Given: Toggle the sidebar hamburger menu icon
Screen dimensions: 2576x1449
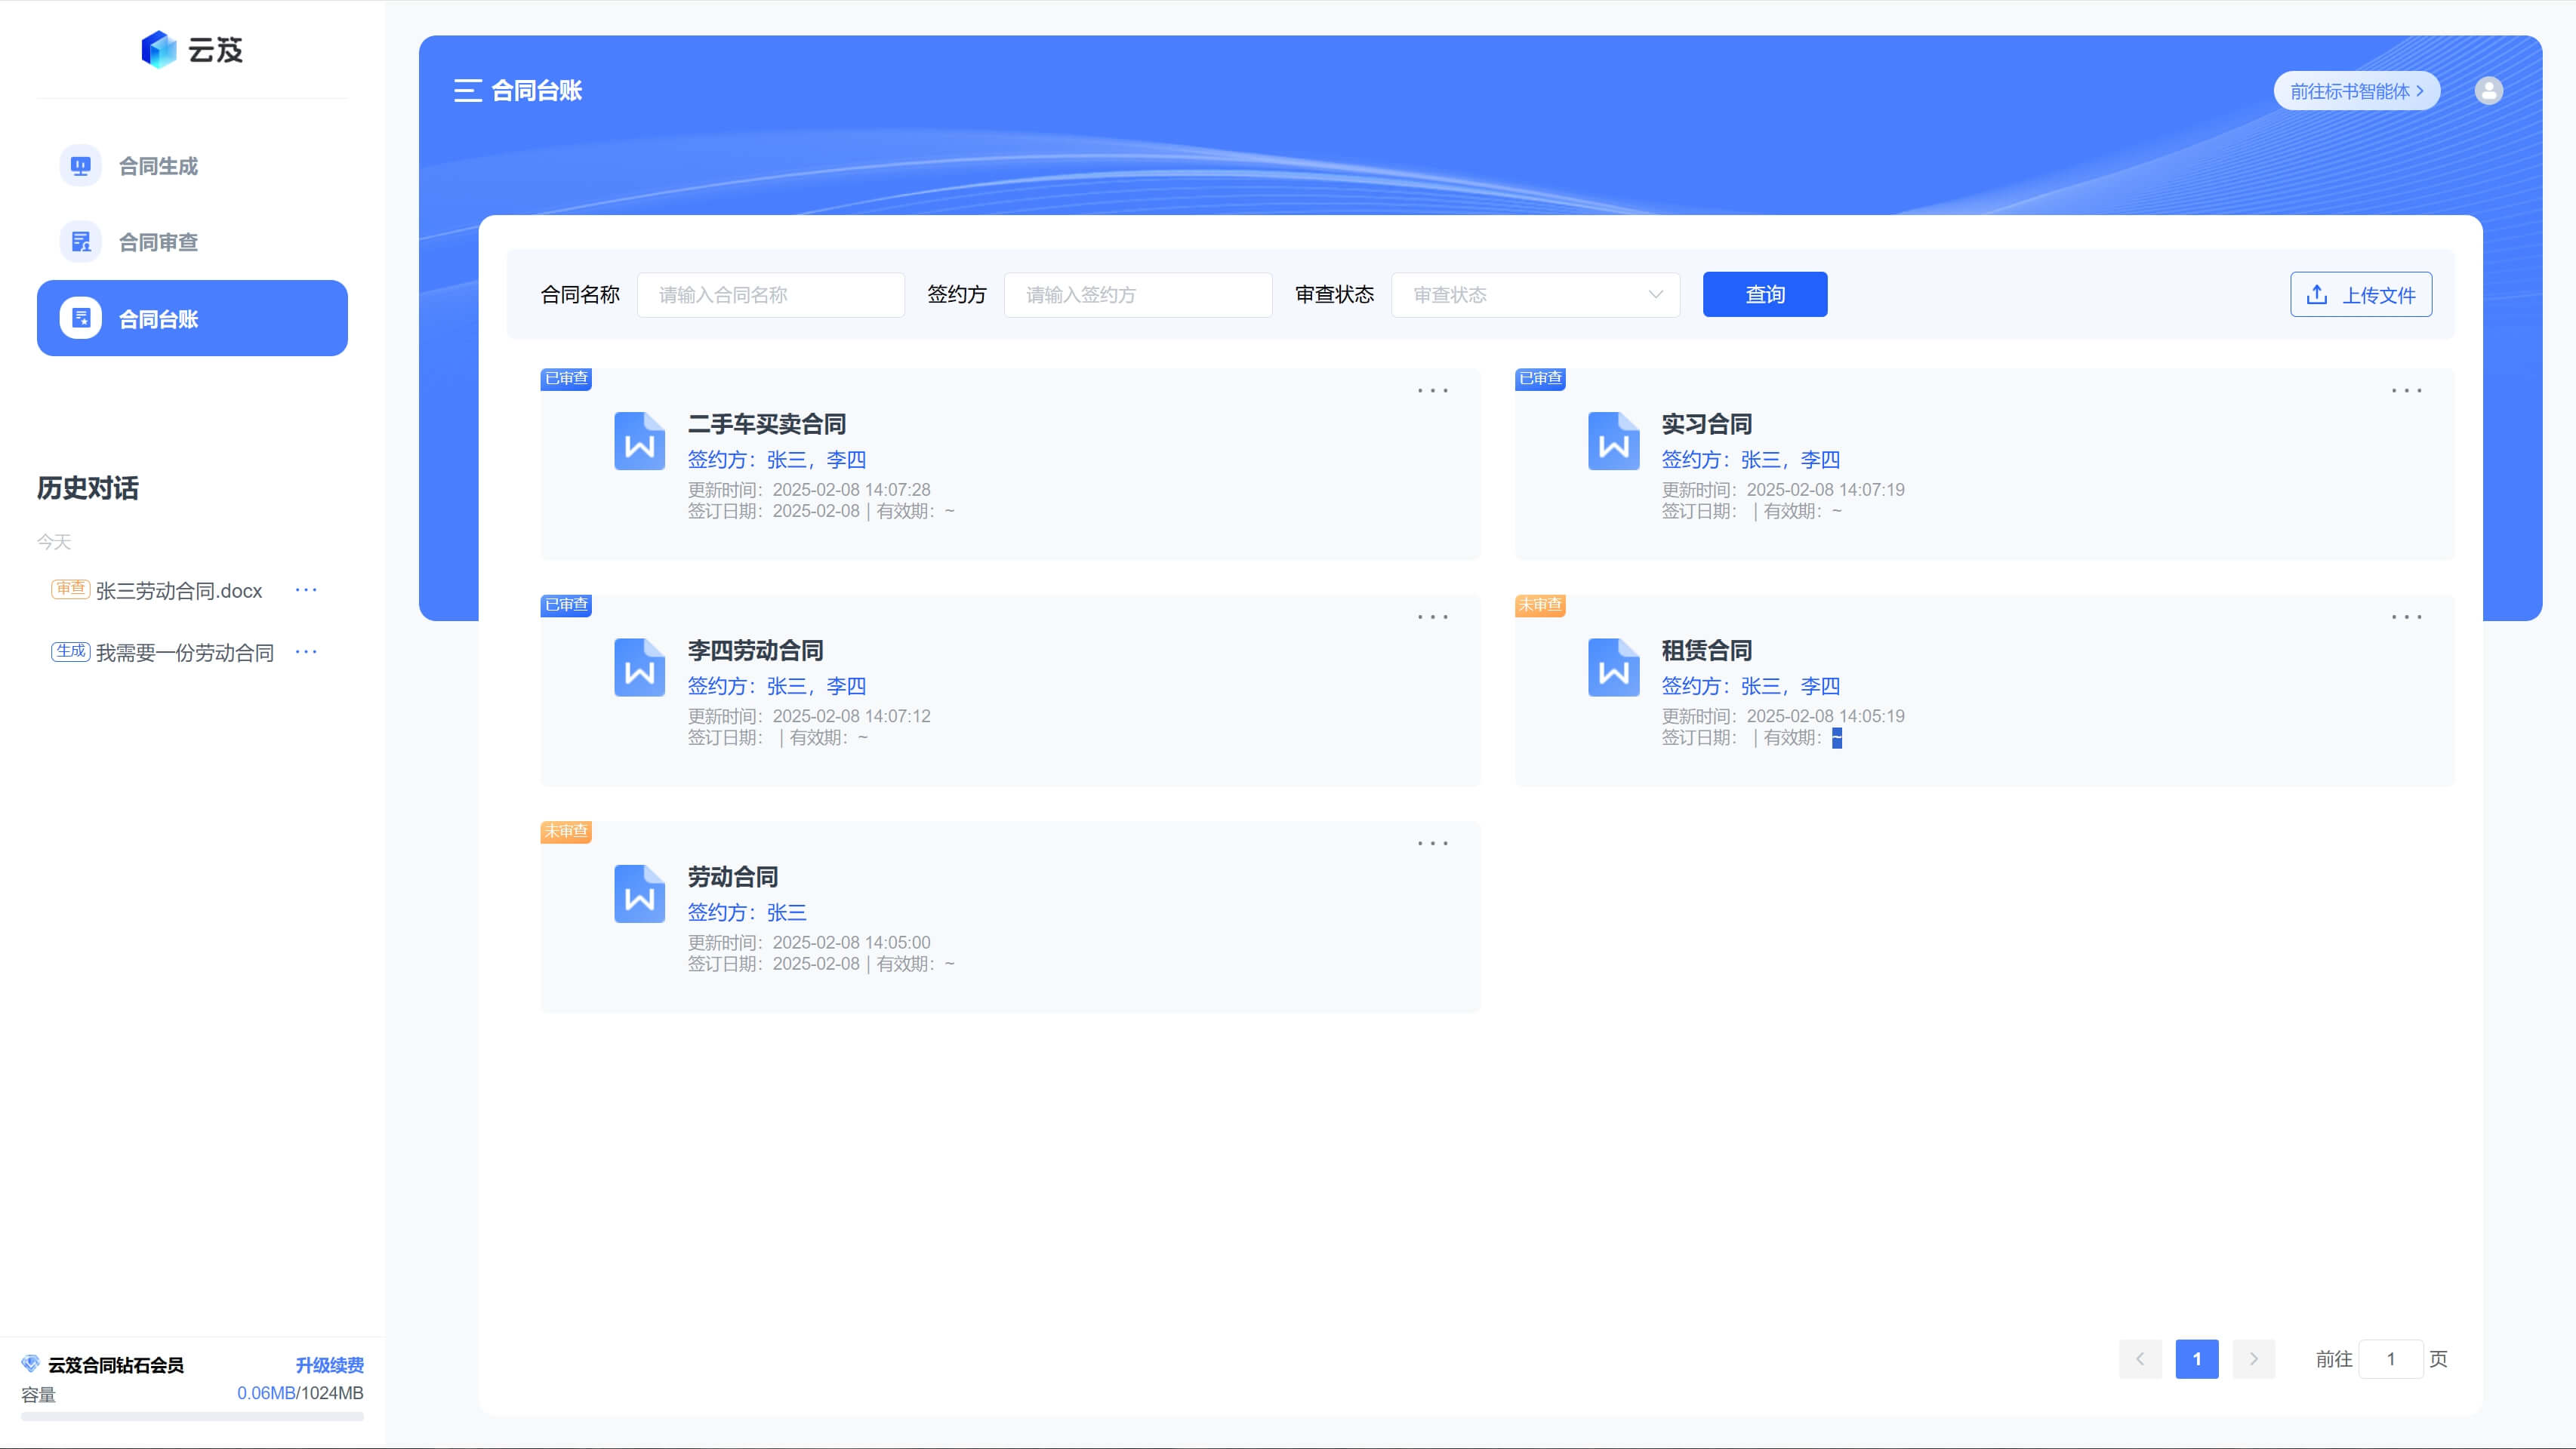Looking at the screenshot, I should (x=467, y=91).
